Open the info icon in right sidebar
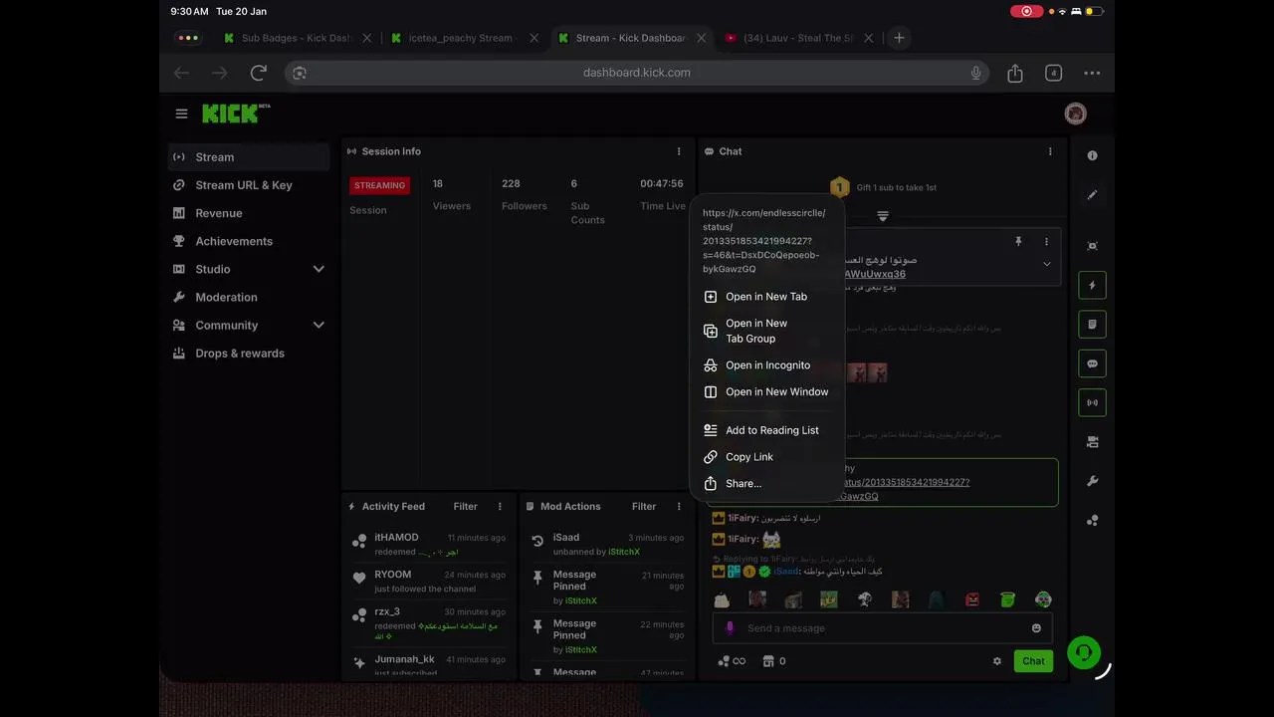Image resolution: width=1274 pixels, height=717 pixels. pos(1092,155)
